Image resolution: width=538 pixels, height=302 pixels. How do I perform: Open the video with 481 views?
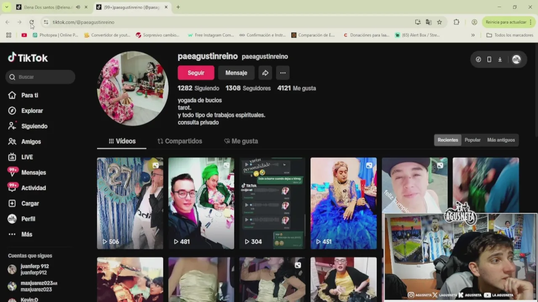(x=201, y=203)
